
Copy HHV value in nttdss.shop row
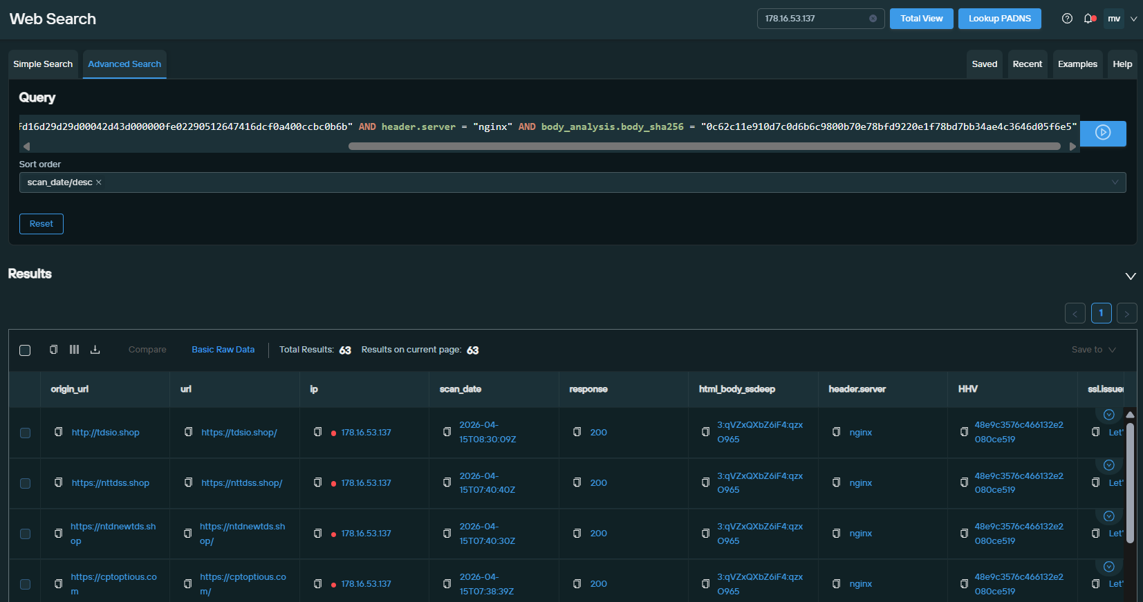(x=964, y=482)
